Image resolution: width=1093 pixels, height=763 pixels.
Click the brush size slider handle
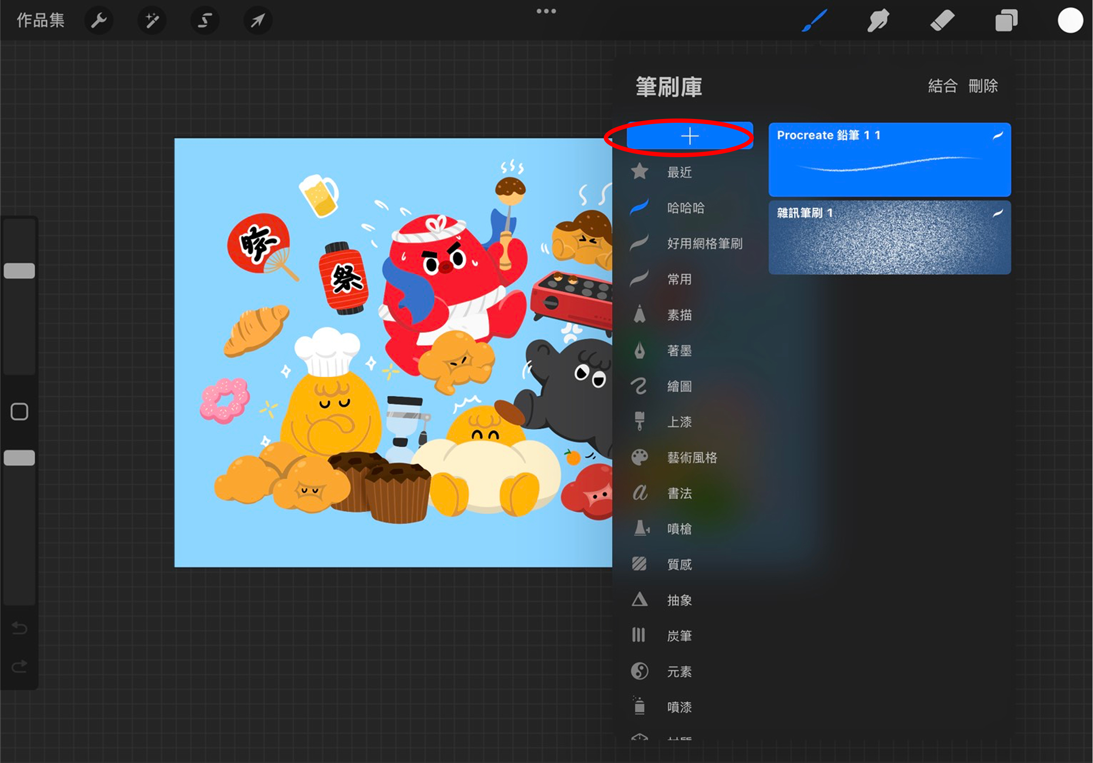point(20,271)
